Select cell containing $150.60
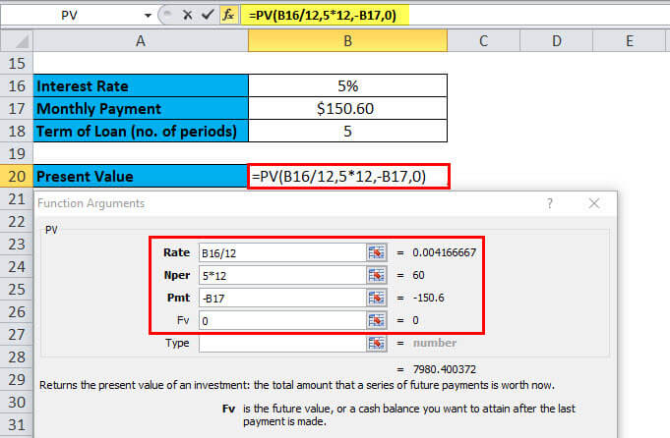Viewport: 670px width, 438px height. pyautogui.click(x=347, y=108)
